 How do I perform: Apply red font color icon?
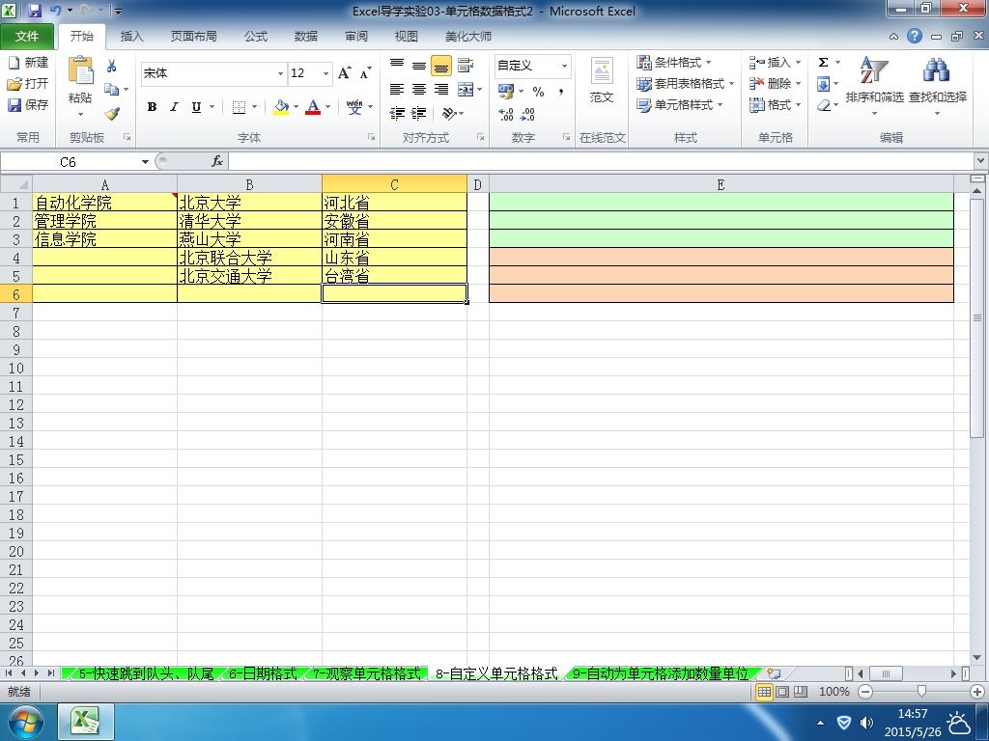pyautogui.click(x=313, y=107)
